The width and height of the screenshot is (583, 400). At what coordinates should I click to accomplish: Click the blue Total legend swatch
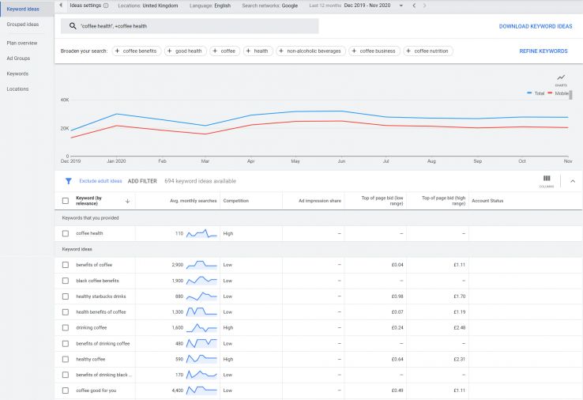(x=529, y=93)
